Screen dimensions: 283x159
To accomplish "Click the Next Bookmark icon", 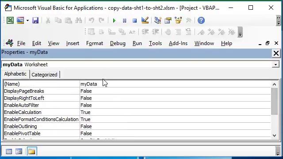I will [211, 32].
